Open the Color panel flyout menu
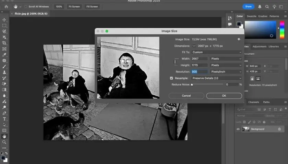288x164 pixels. click(285, 16)
